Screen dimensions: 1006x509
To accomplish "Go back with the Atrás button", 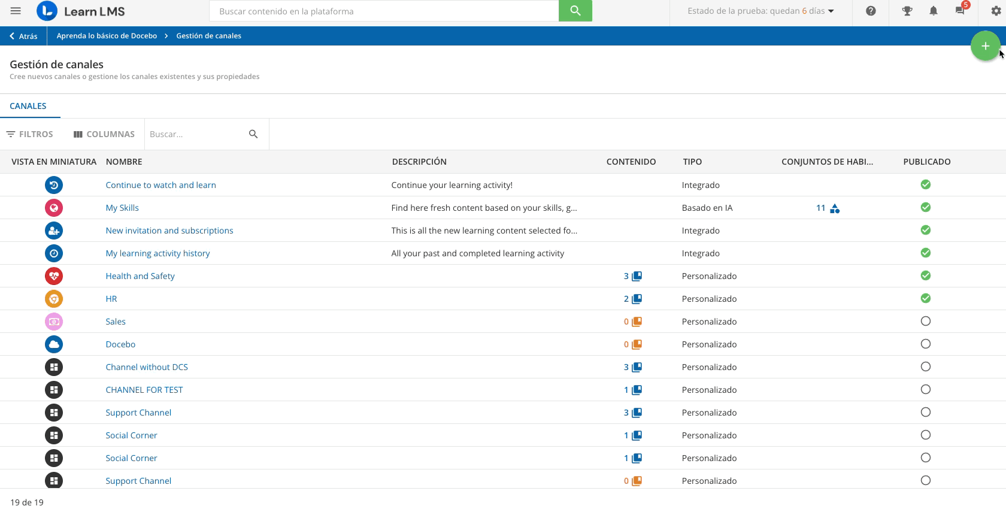I will 24,36.
